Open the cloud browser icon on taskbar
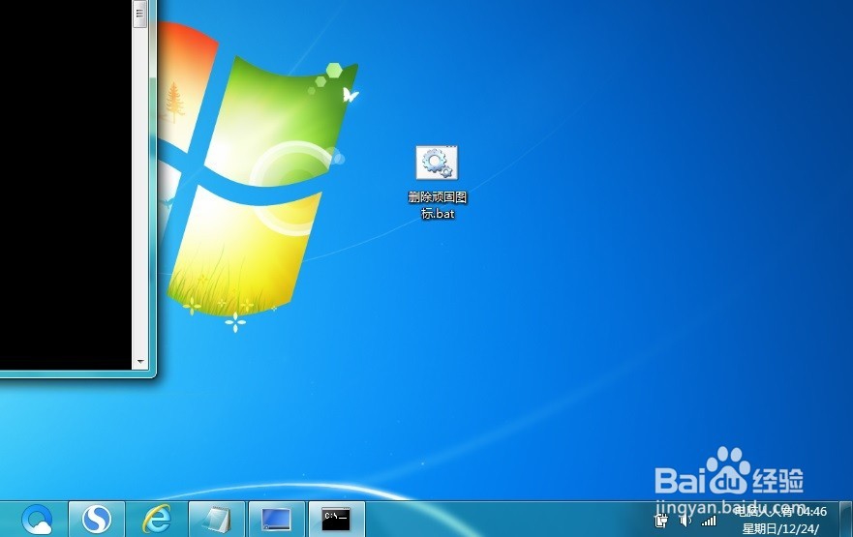The image size is (853, 537). point(37,519)
